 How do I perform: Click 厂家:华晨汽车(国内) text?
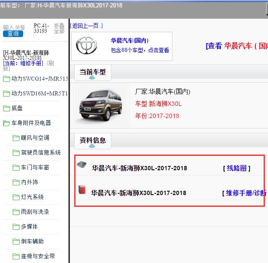pos(162,91)
